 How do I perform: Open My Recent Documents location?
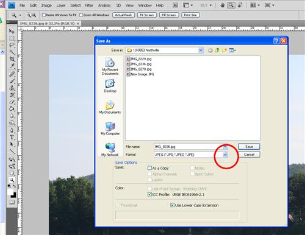(x=110, y=66)
